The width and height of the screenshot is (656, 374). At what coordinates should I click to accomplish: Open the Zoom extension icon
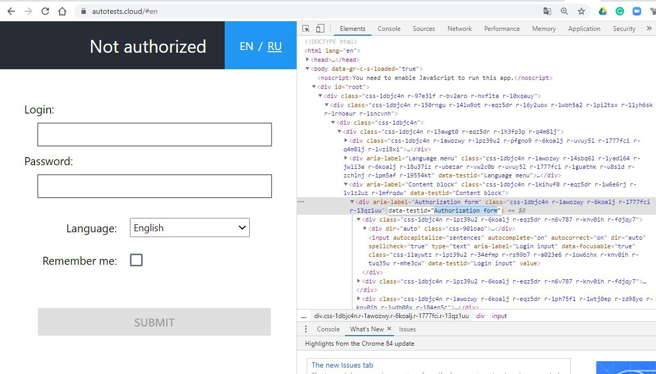(636, 11)
